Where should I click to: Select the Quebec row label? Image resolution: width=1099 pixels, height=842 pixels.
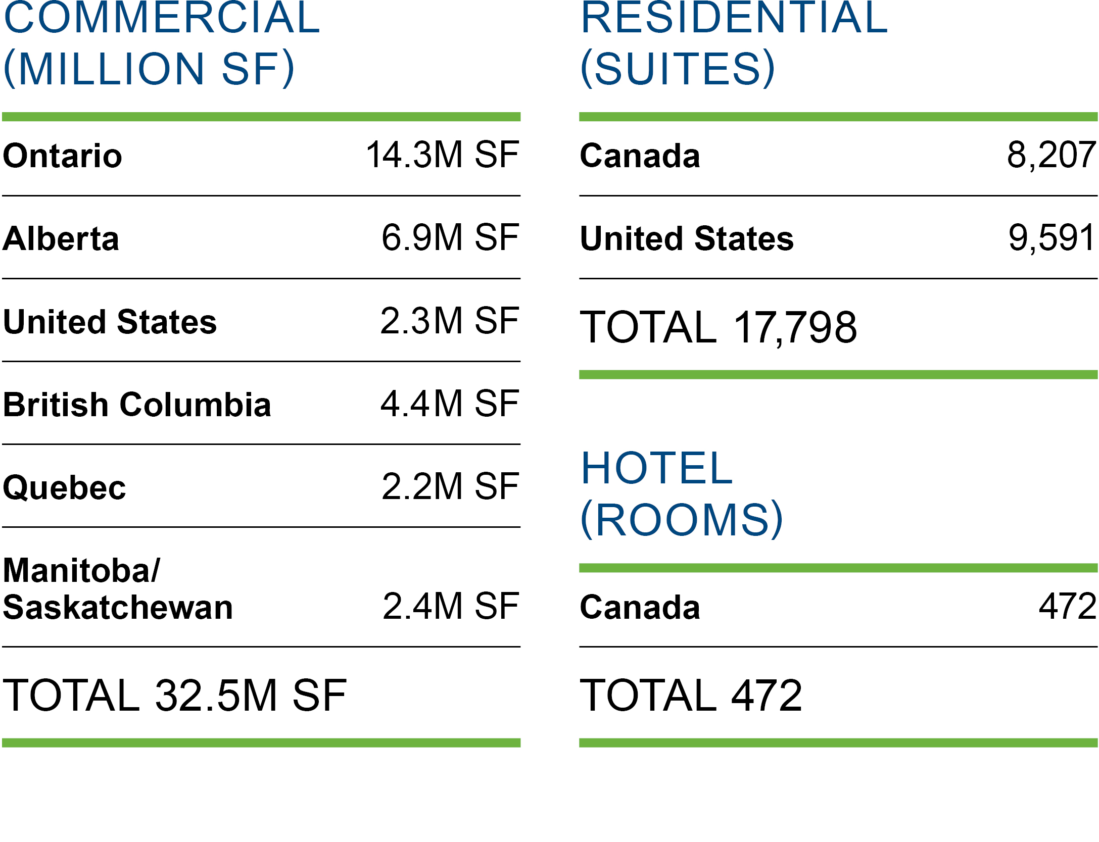[64, 488]
